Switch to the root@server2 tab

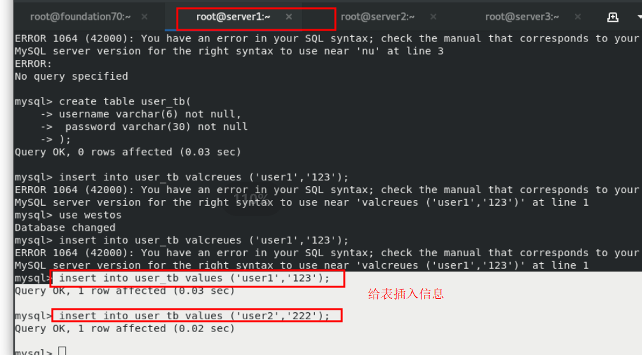[377, 17]
